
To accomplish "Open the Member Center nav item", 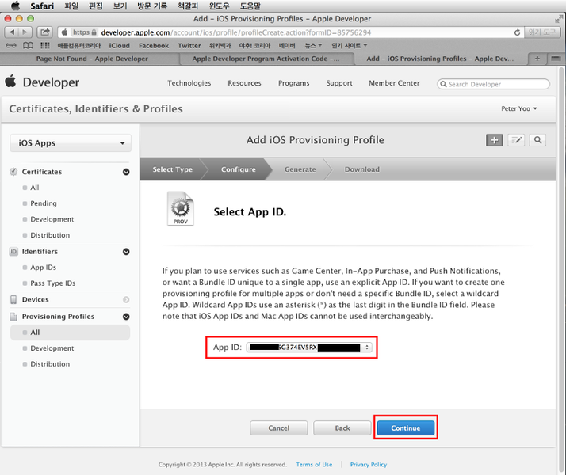I will 394,83.
